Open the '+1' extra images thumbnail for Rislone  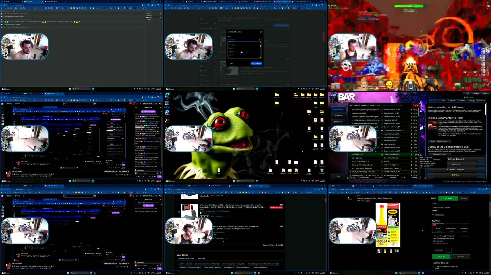point(397,251)
